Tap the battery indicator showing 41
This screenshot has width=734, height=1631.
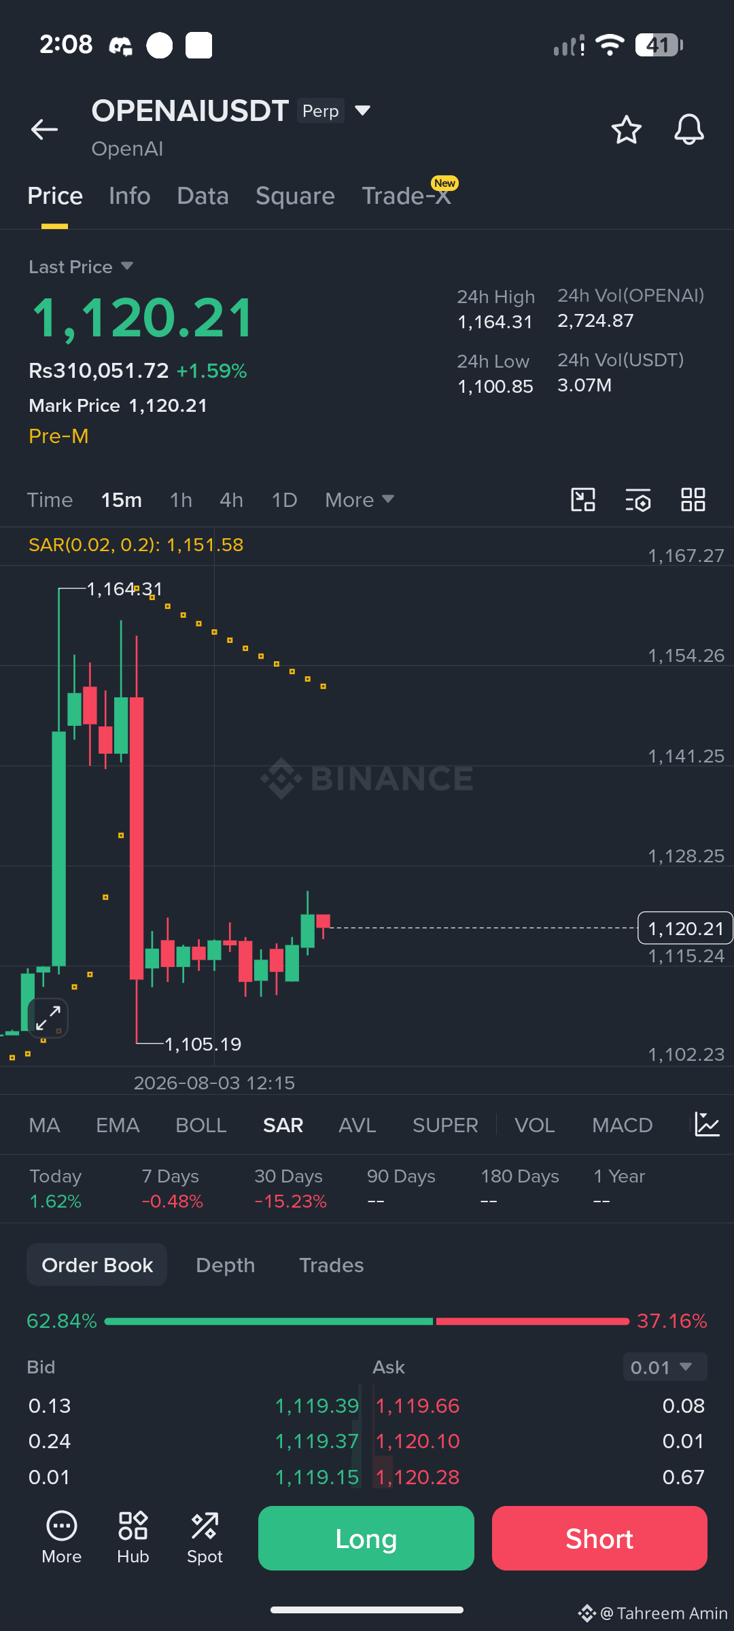click(659, 45)
